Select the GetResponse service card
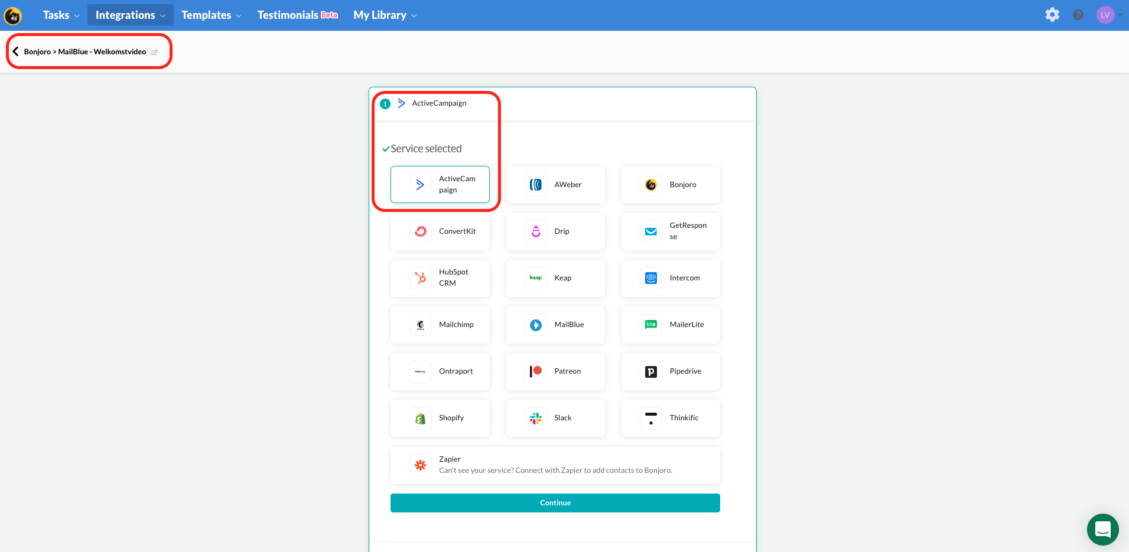Viewport: 1129px width, 552px height. point(671,231)
